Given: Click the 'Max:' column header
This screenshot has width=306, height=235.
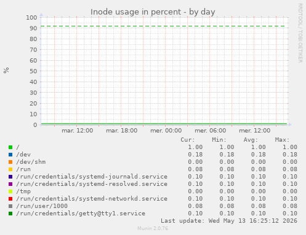Looking at the screenshot, I should (x=282, y=140).
